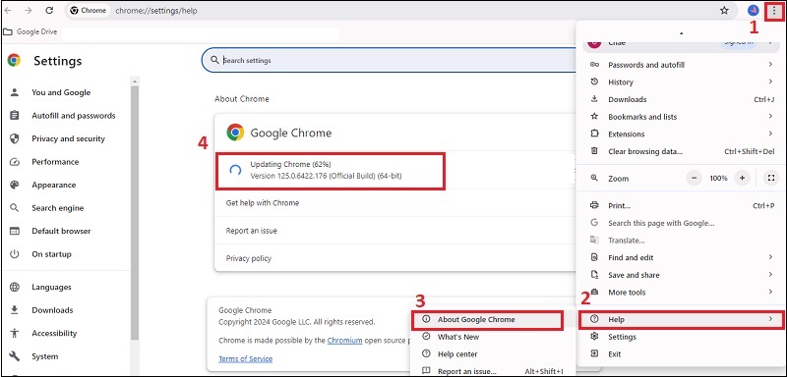Click the About Chrome heading text
This screenshot has width=787, height=377.
(x=242, y=98)
